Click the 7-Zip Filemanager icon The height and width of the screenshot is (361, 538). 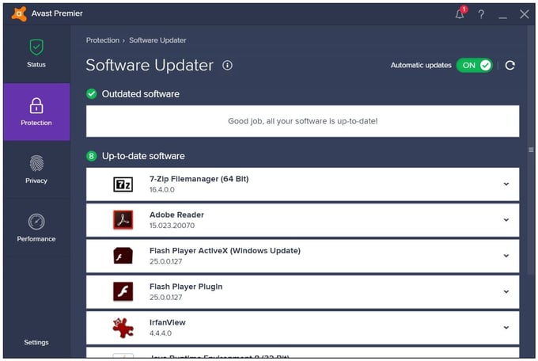tap(123, 184)
